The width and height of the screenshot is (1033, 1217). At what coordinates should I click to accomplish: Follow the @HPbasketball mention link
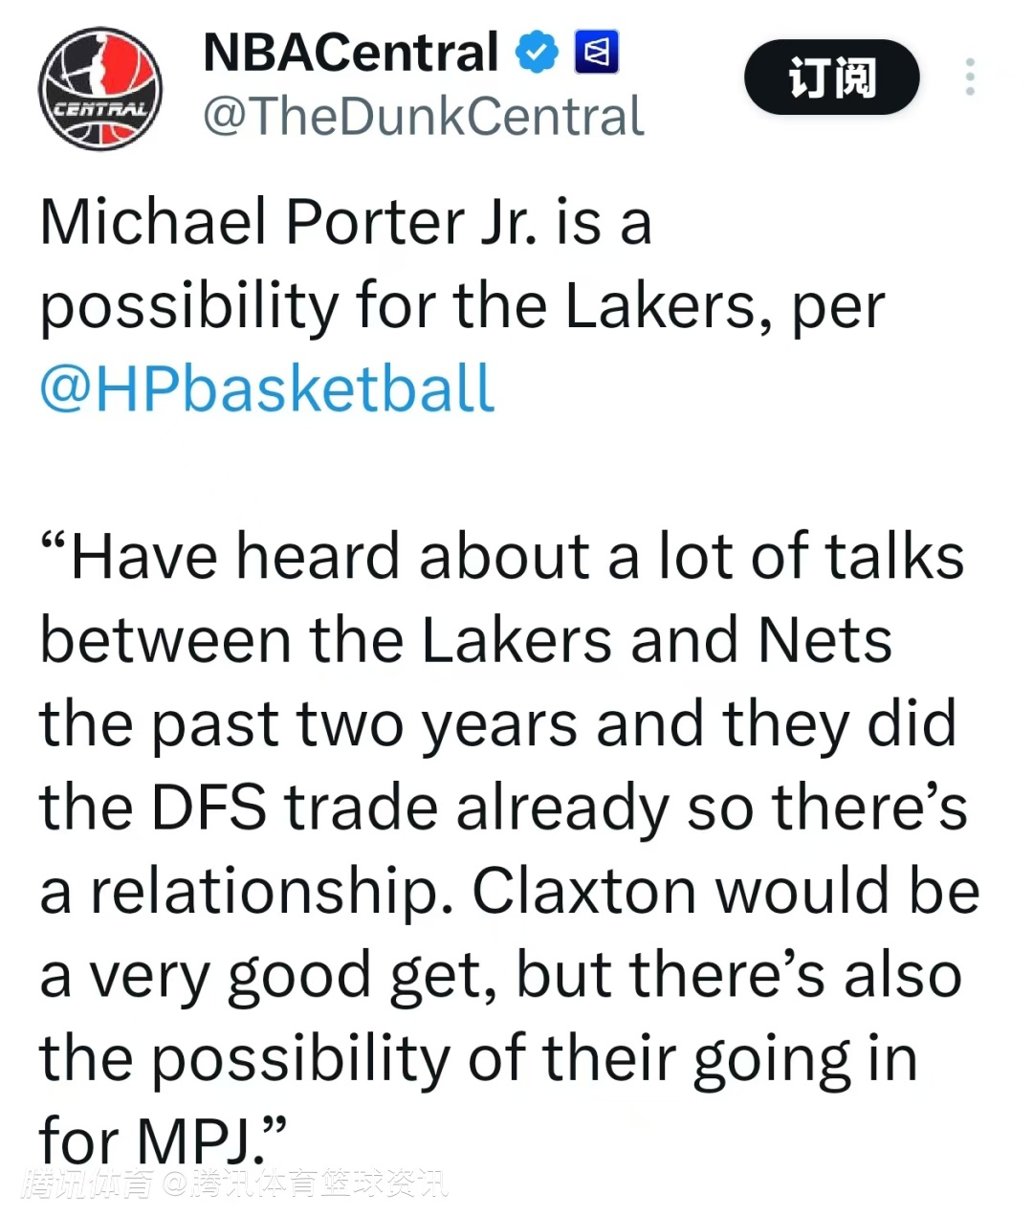coord(267,388)
